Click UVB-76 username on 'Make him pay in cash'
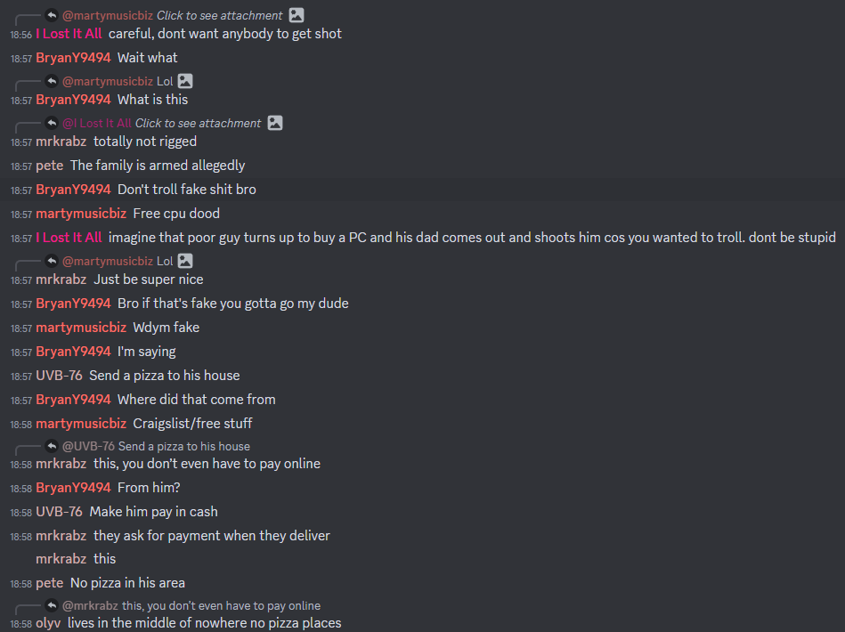 click(60, 511)
